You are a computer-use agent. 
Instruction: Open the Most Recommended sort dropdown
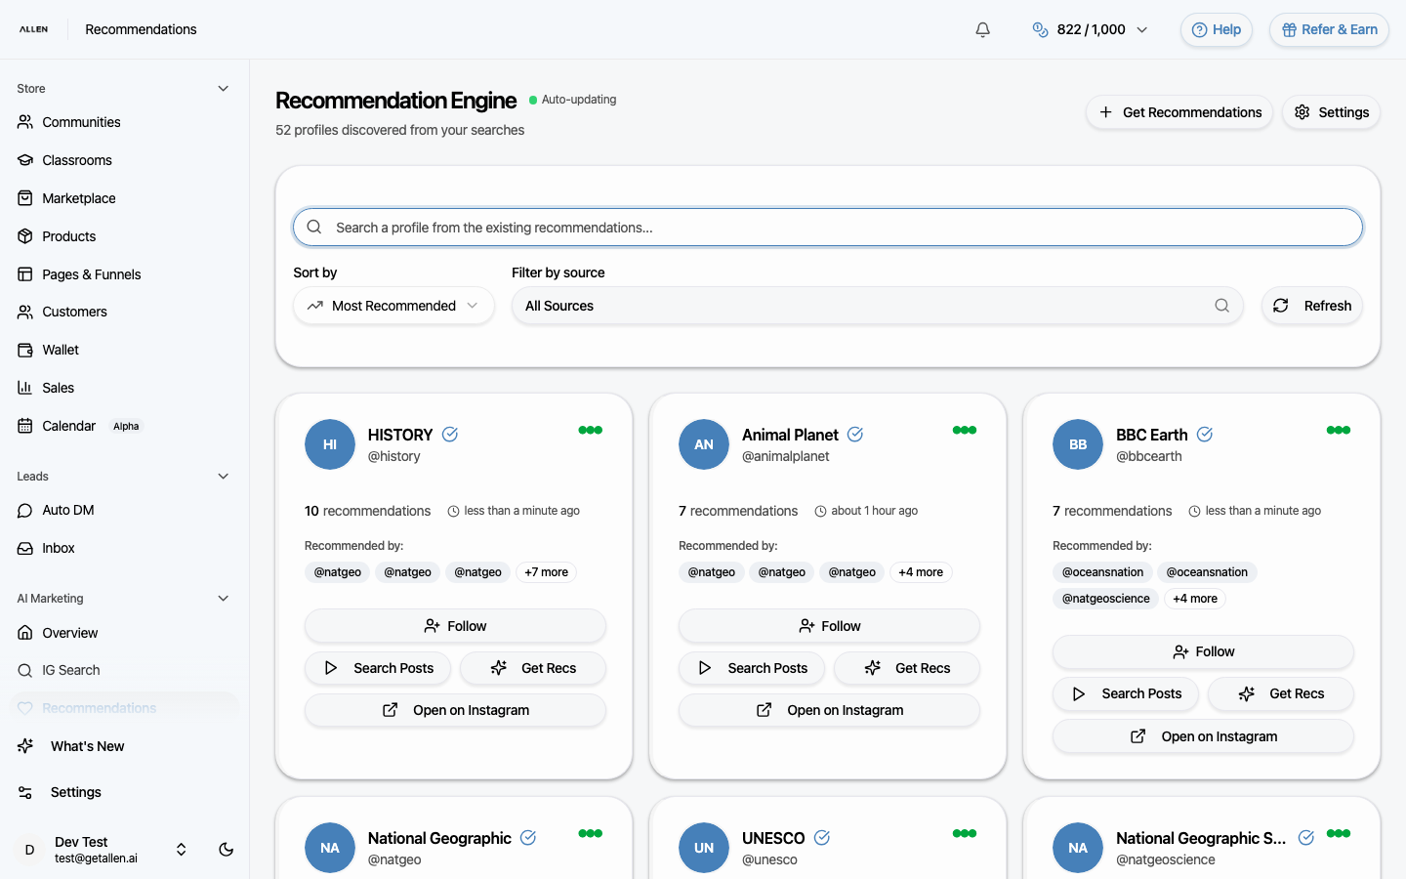tap(393, 306)
